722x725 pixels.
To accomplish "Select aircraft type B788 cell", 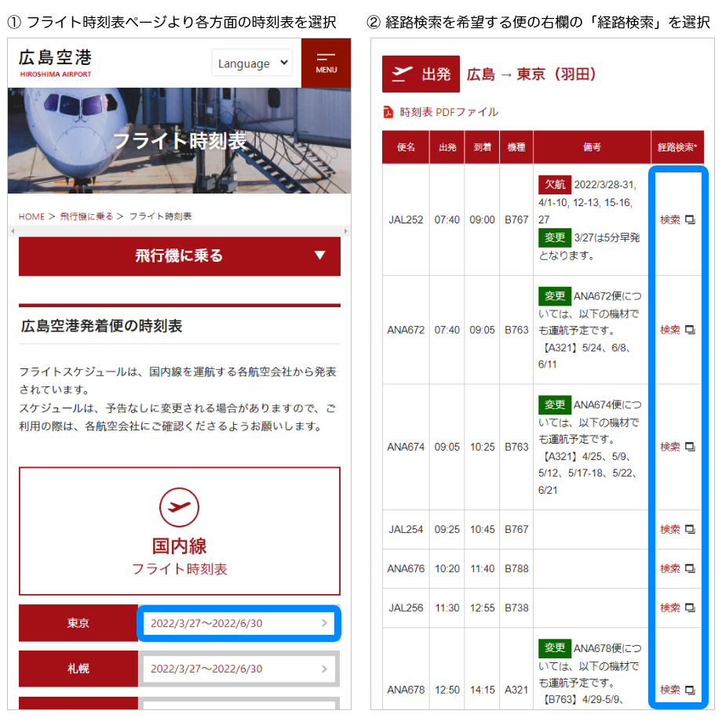I will point(516,568).
